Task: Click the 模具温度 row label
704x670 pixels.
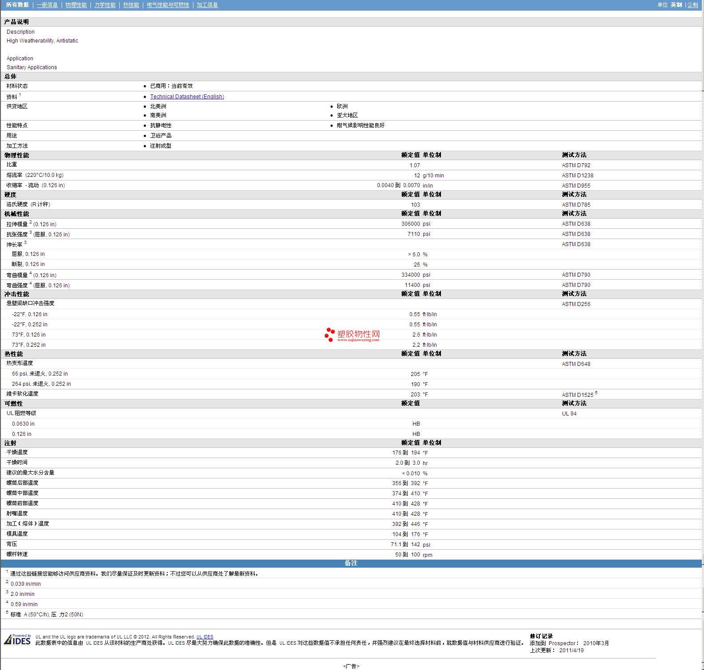Action: (x=17, y=534)
